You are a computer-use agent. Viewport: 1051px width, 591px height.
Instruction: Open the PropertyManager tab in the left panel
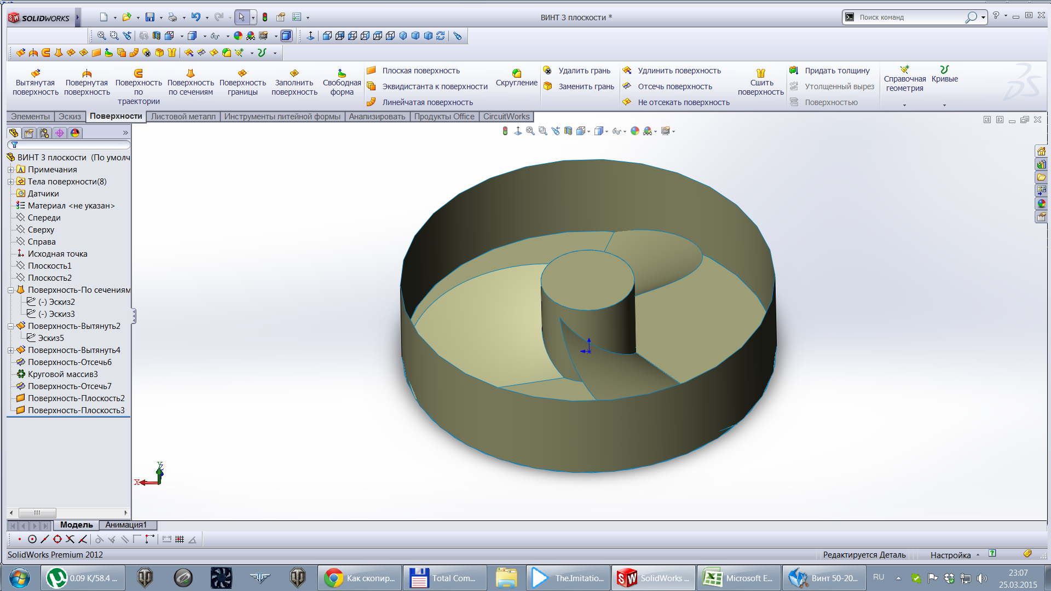click(29, 133)
